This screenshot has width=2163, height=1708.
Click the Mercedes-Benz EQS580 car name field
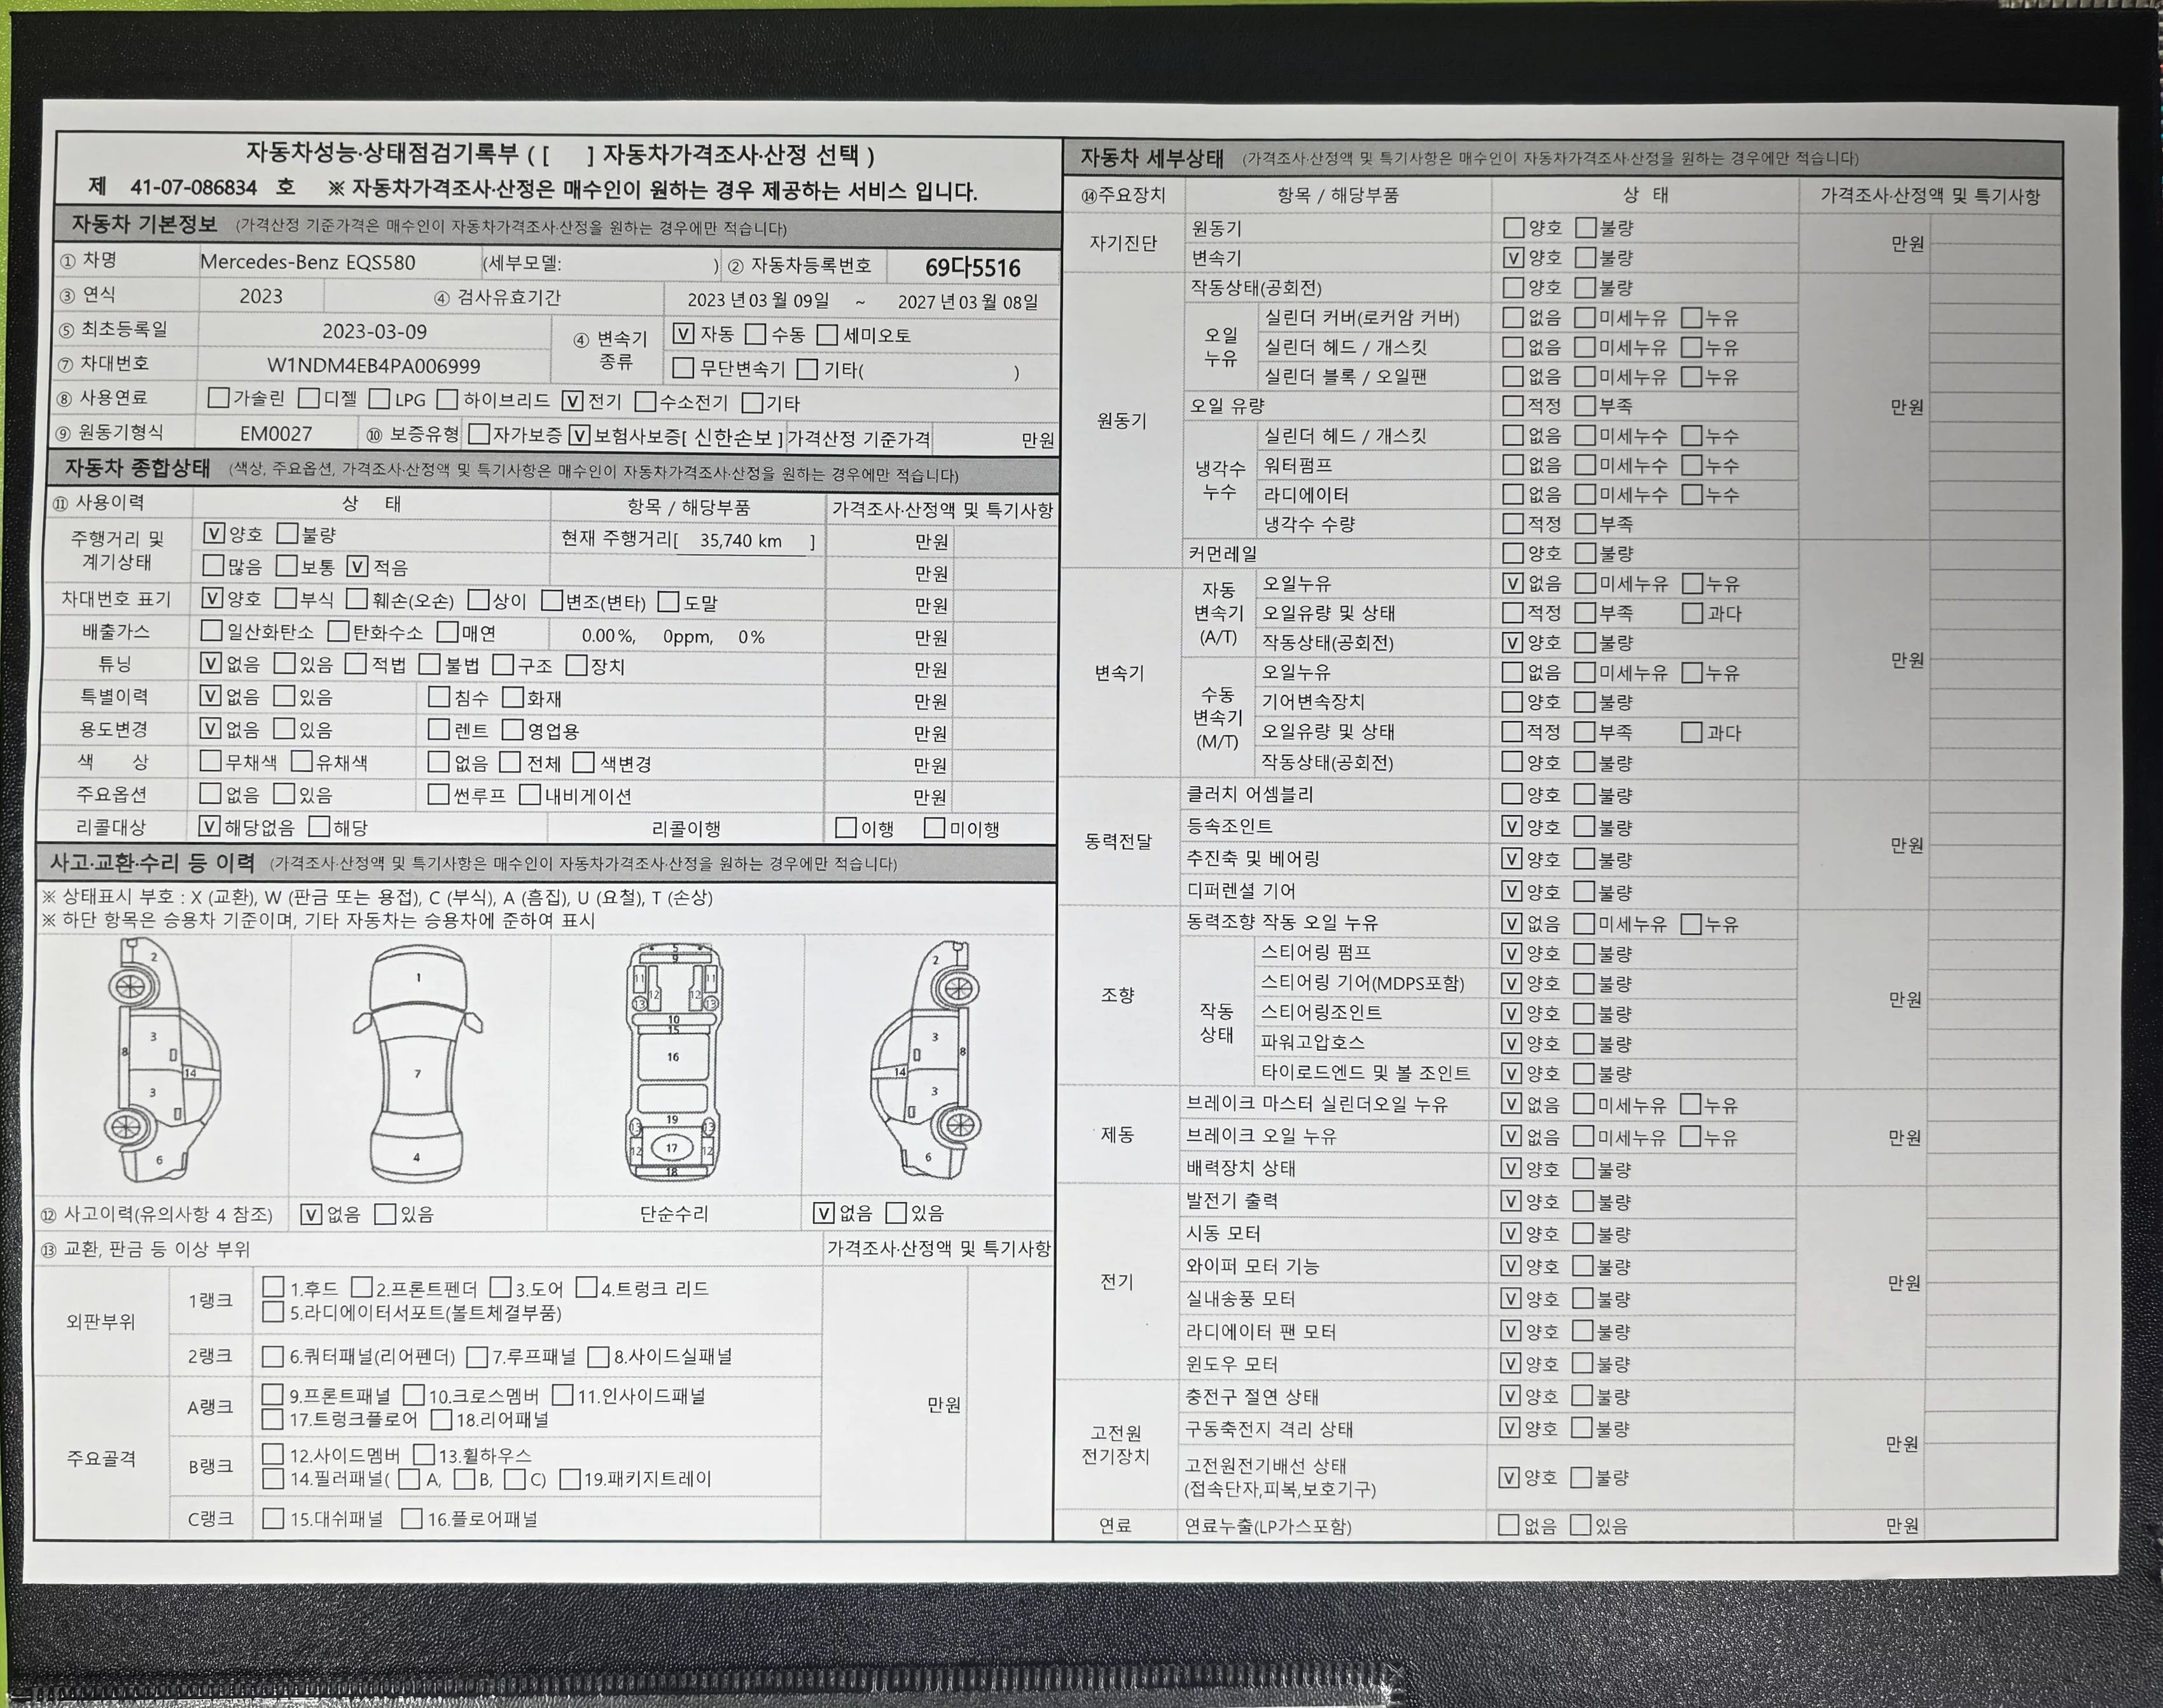click(308, 262)
